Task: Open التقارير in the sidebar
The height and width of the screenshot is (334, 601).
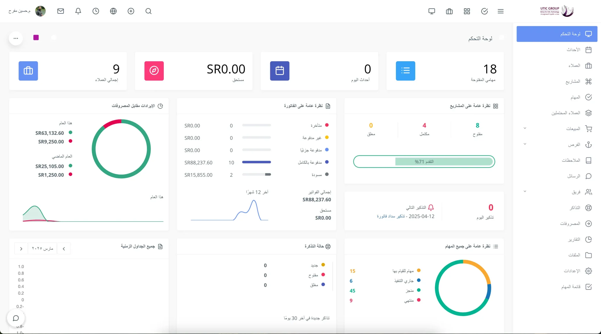Action: click(574, 239)
